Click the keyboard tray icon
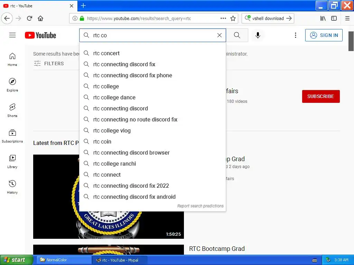354x265 pixels. click(x=315, y=260)
